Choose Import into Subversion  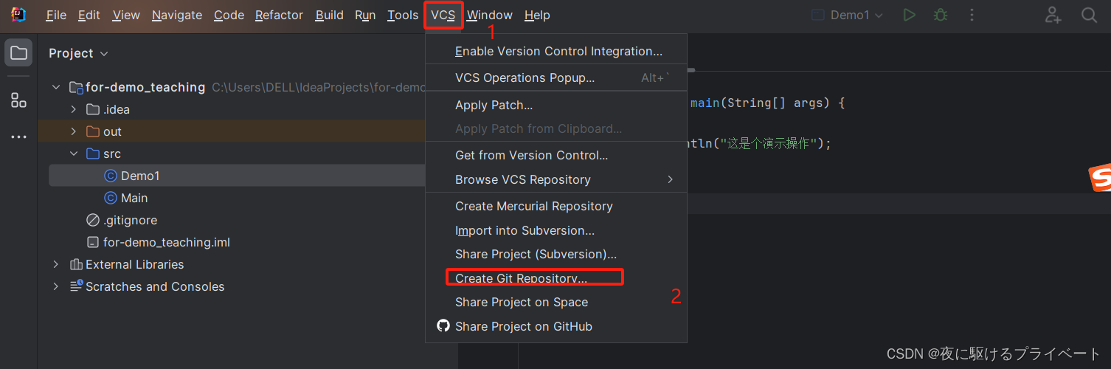[556, 230]
